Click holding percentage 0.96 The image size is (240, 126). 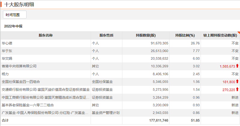[x=196, y=97]
